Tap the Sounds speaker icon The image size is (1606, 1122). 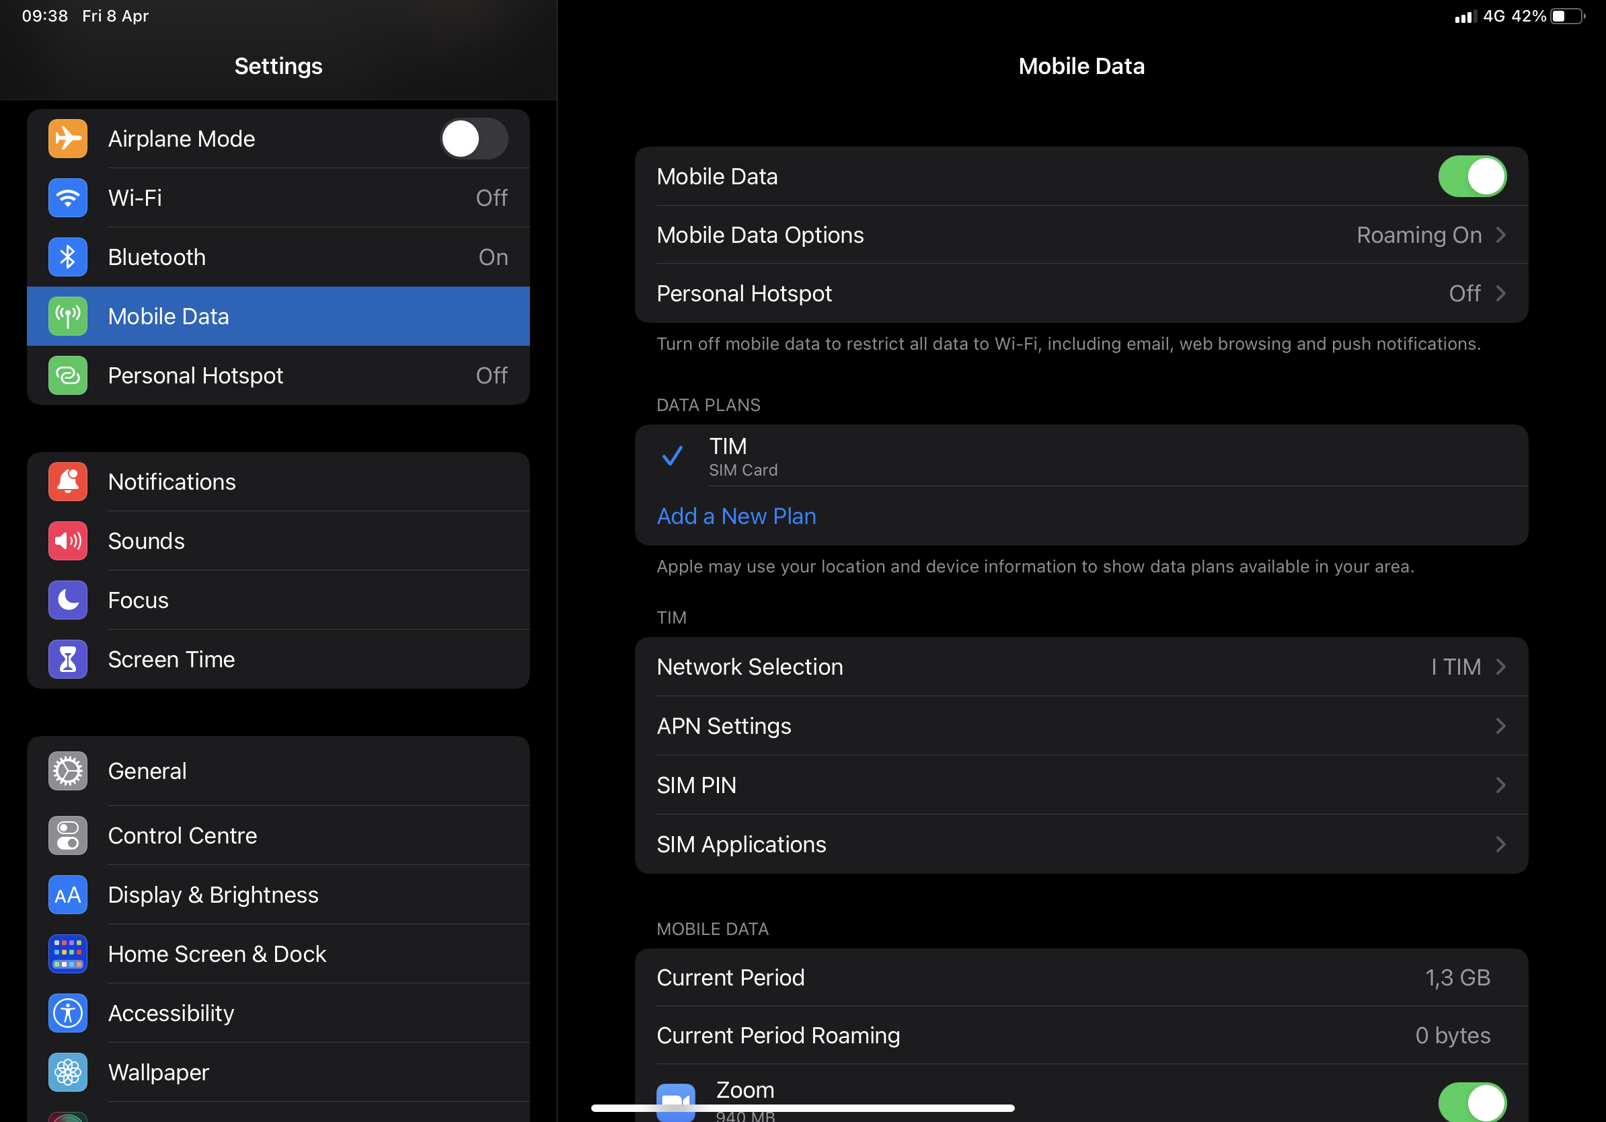(x=68, y=541)
